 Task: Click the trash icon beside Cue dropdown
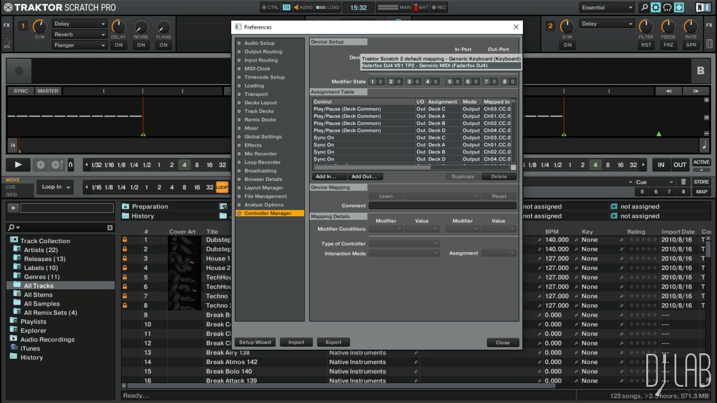coord(683,182)
